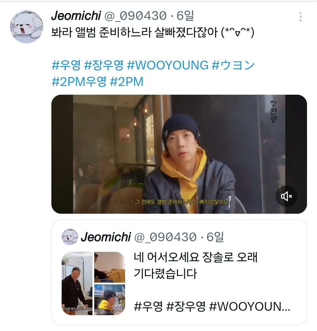The height and width of the screenshot is (331, 317).
Task: View quoted tweet's top-right yellow sweater photo
Action: (x=110, y=267)
